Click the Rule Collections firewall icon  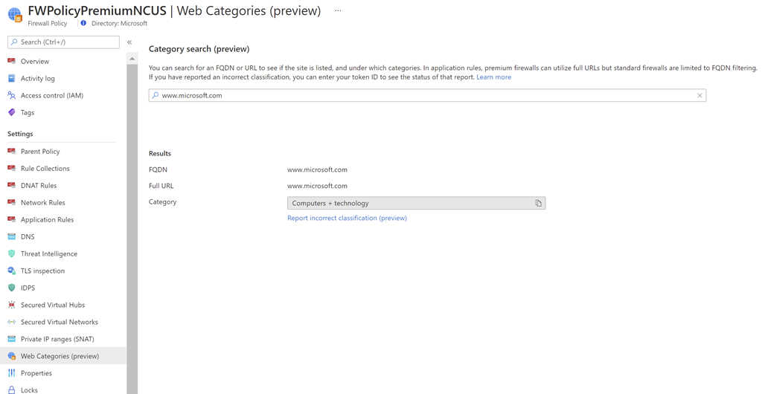[x=12, y=168]
